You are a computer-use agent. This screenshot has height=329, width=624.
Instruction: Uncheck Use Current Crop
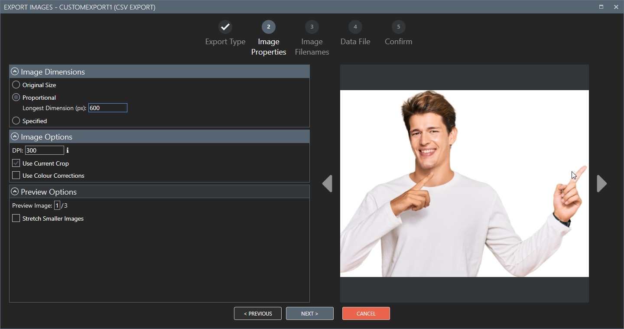(x=16, y=163)
